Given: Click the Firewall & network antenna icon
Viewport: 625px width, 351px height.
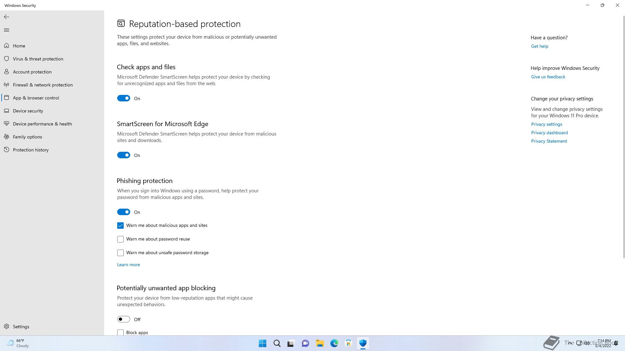Looking at the screenshot, I should click(x=7, y=85).
